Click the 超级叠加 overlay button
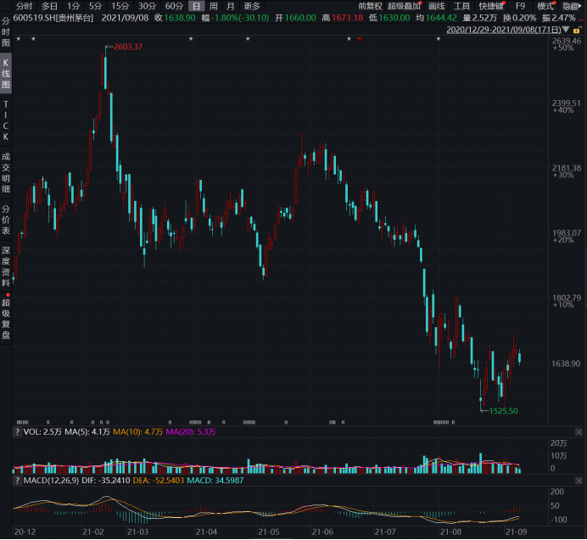The image size is (587, 540). pyautogui.click(x=404, y=6)
